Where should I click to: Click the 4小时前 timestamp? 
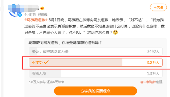click(x=30, y=15)
